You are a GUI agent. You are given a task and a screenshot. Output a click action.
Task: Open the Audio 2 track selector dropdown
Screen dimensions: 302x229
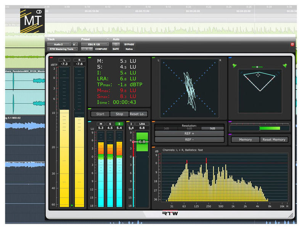click(59, 44)
